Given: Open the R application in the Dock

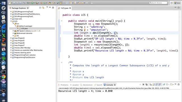Looking at the screenshot, I should pos(3,12).
